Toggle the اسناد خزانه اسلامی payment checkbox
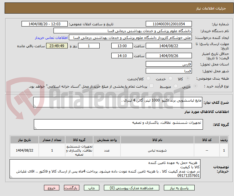 pos(151,86)
